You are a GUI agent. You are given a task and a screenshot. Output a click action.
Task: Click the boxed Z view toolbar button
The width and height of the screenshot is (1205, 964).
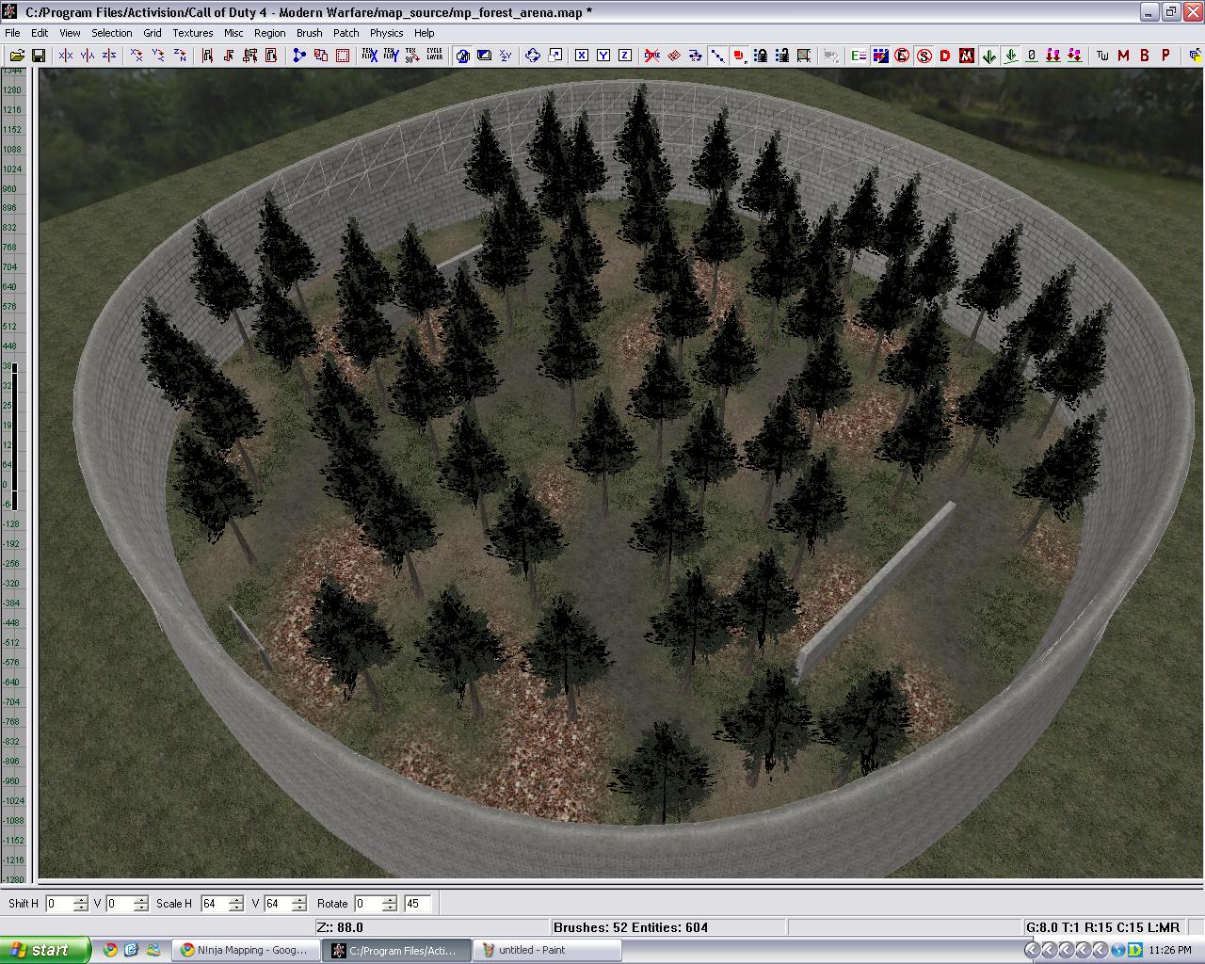(x=625, y=56)
